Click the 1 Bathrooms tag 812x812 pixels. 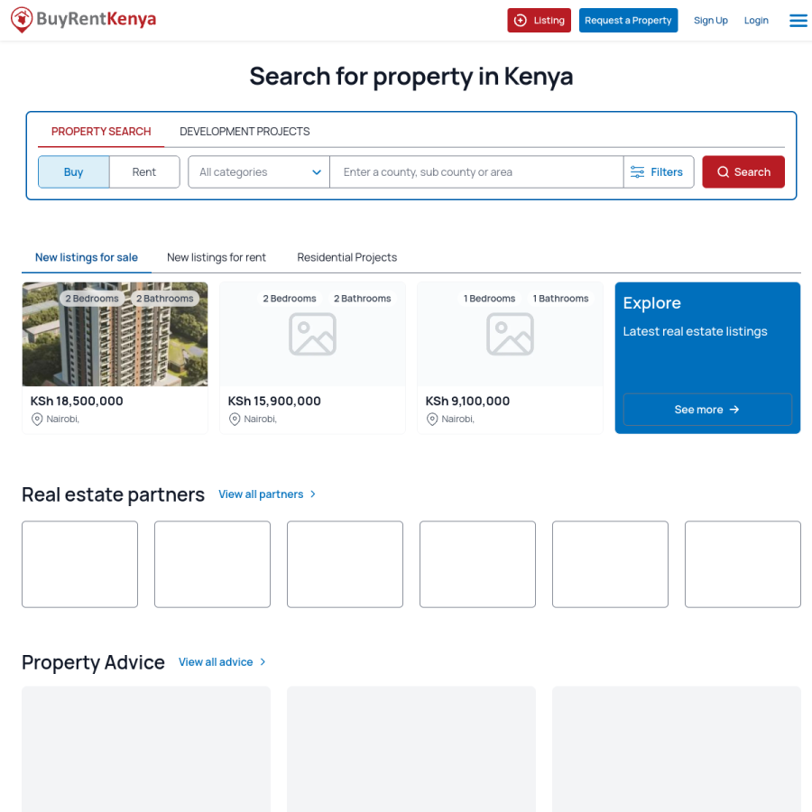[x=561, y=299]
